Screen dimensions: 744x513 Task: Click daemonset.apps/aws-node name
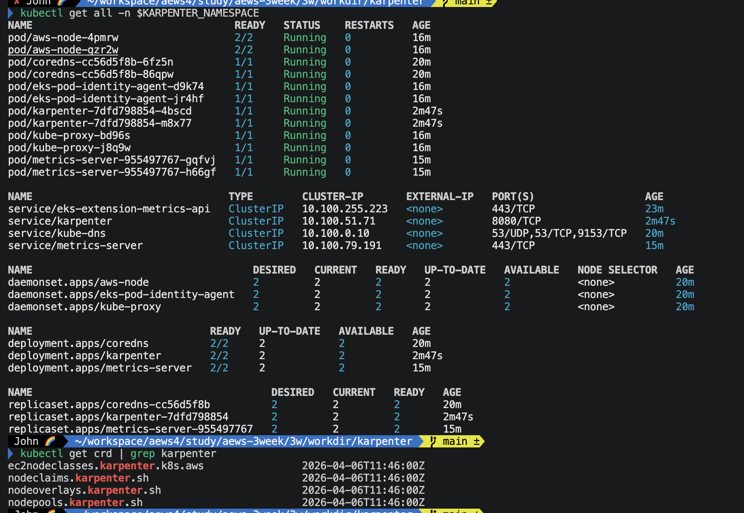point(78,282)
